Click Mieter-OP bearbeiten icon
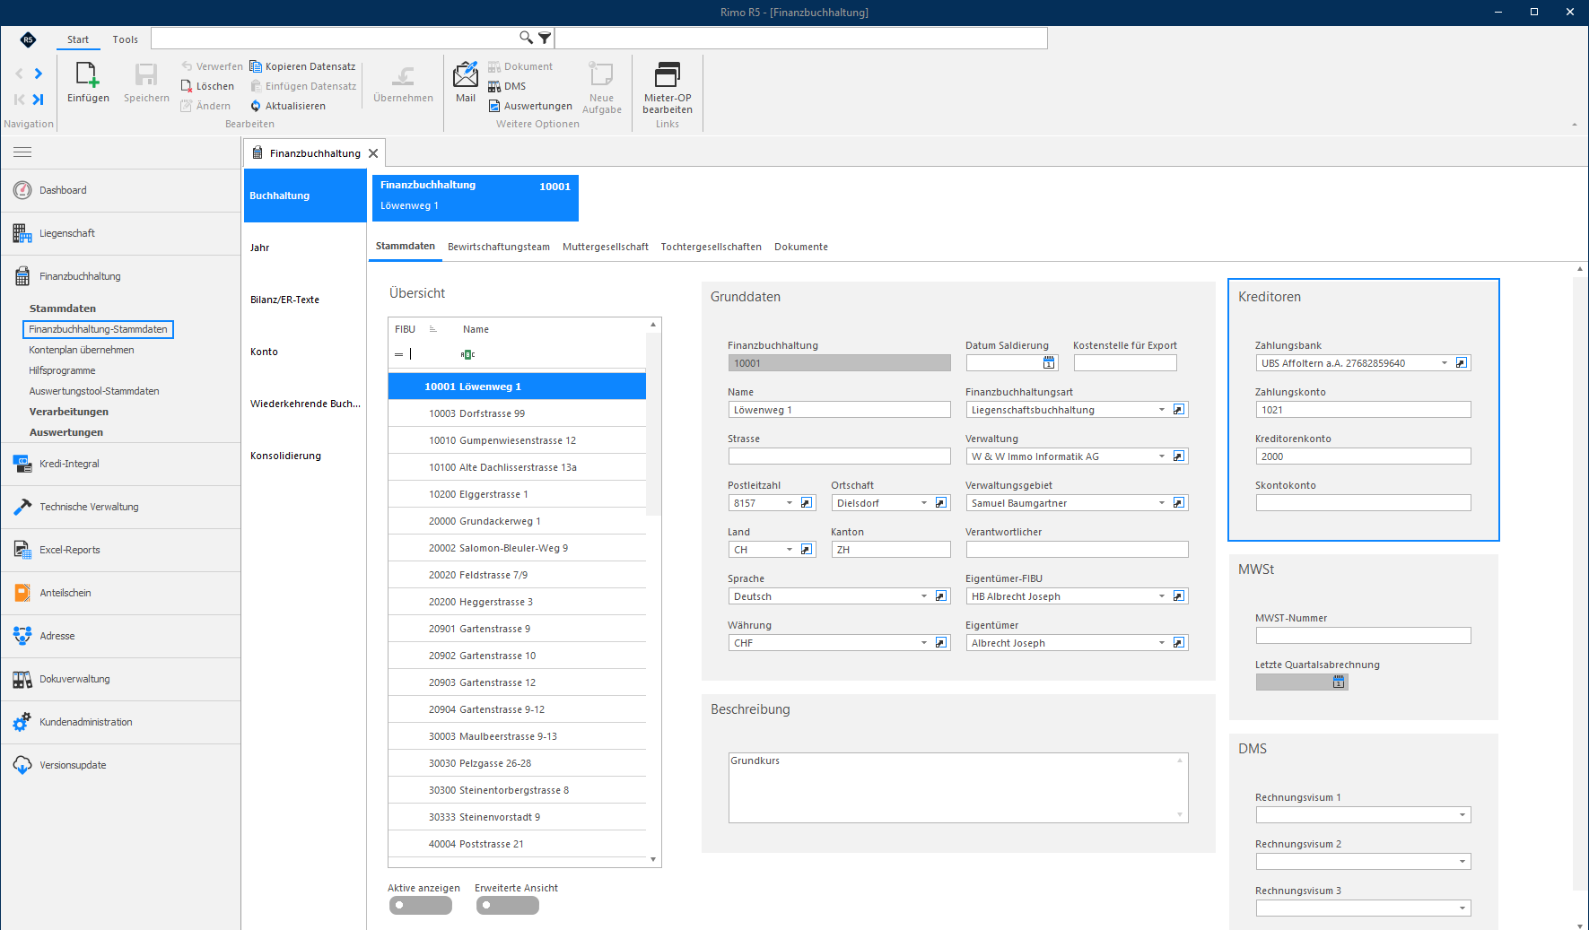Screen dimensions: 1589x930 click(x=668, y=75)
